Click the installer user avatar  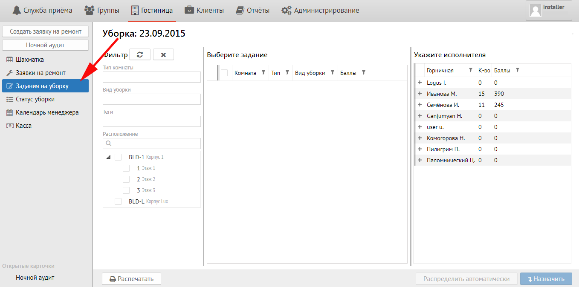point(535,10)
